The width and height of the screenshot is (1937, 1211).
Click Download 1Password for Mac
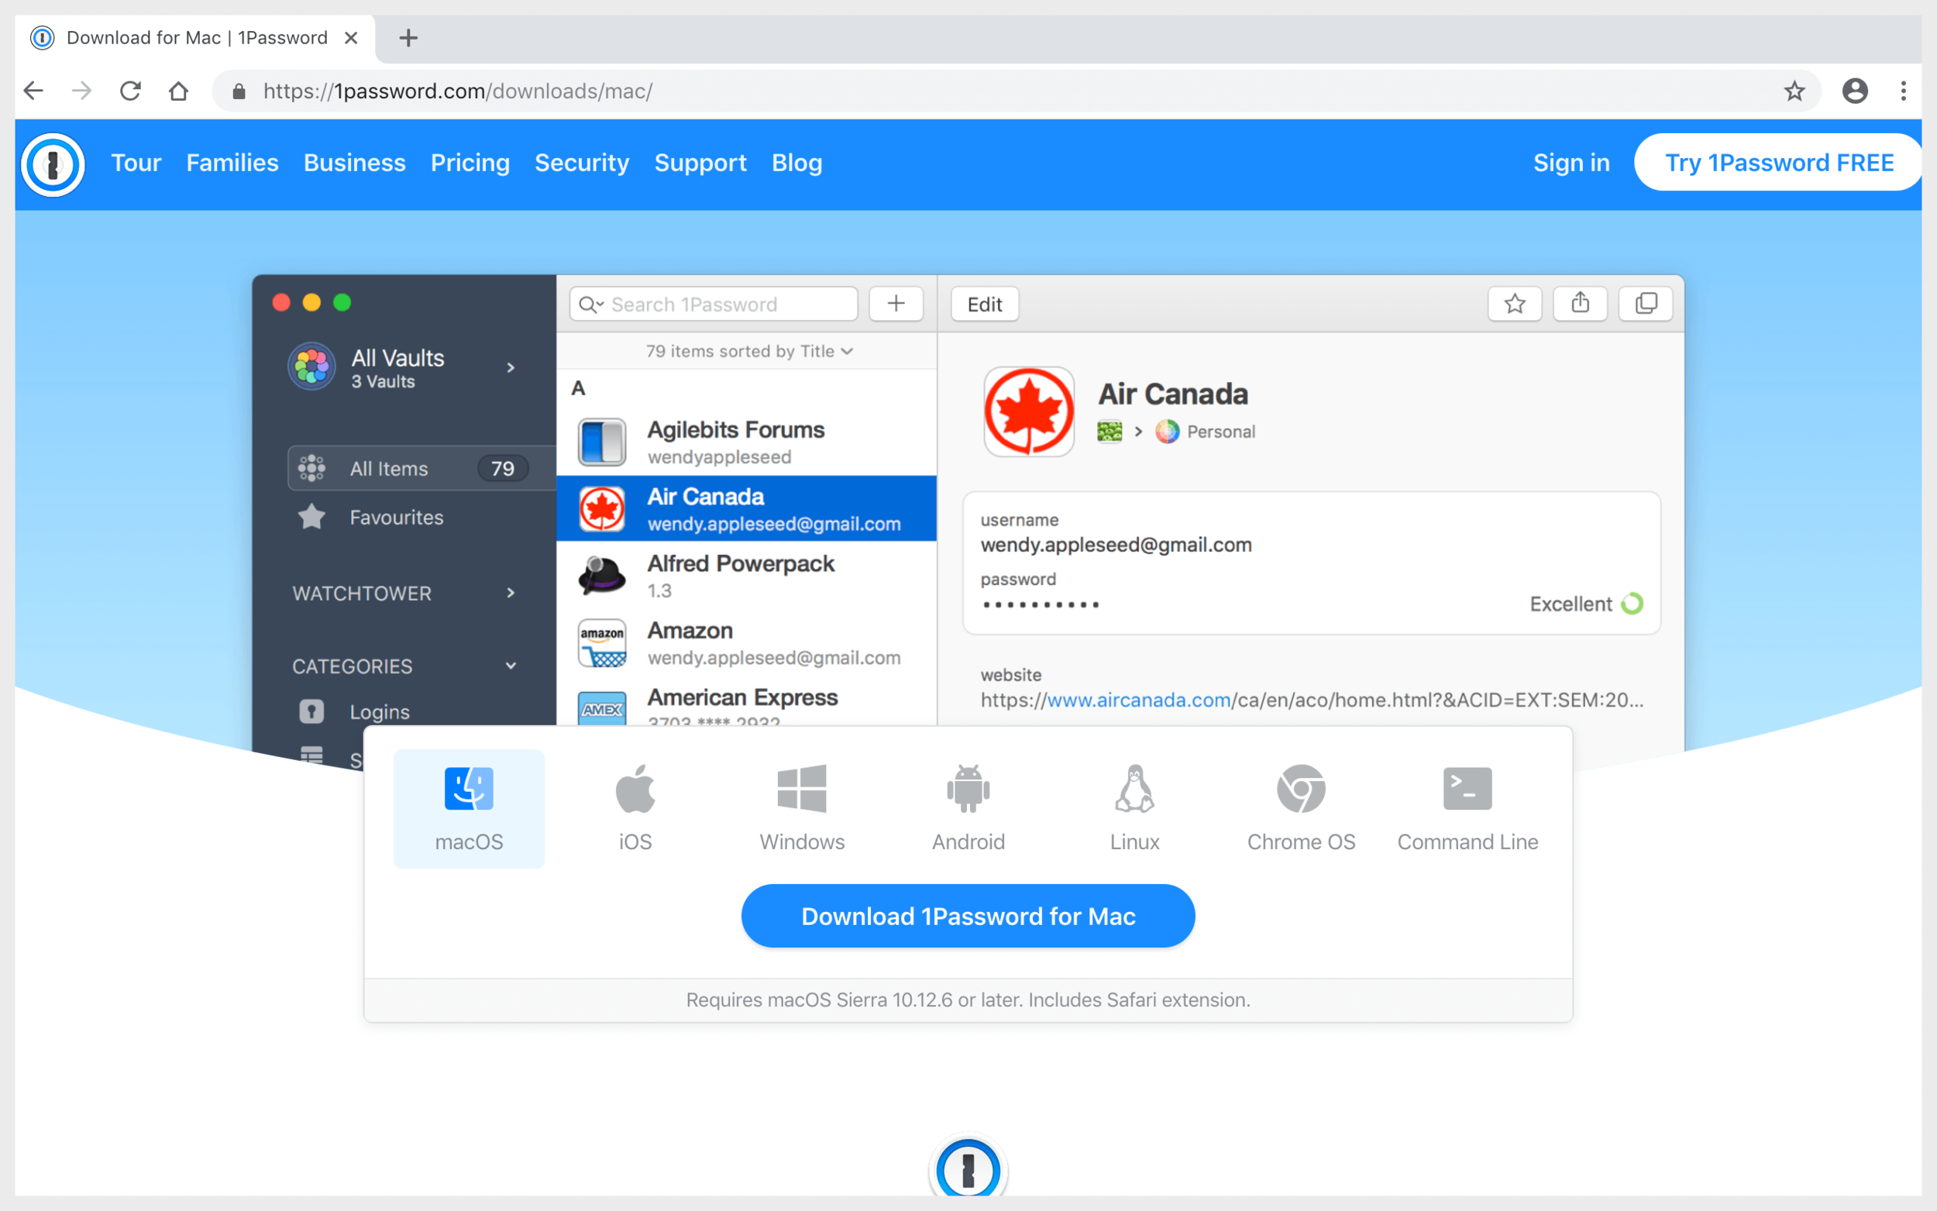point(968,917)
